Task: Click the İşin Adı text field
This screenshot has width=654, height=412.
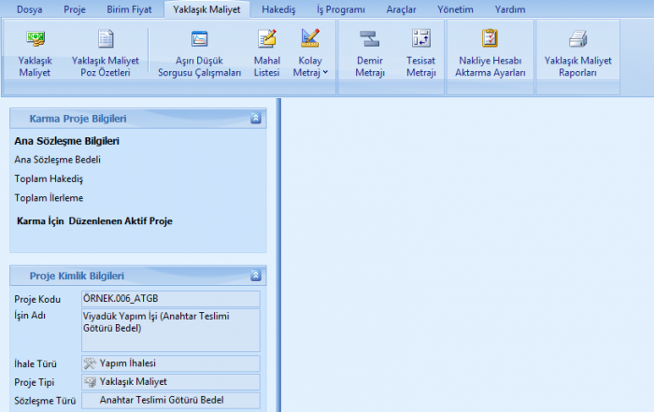Action: 169,329
